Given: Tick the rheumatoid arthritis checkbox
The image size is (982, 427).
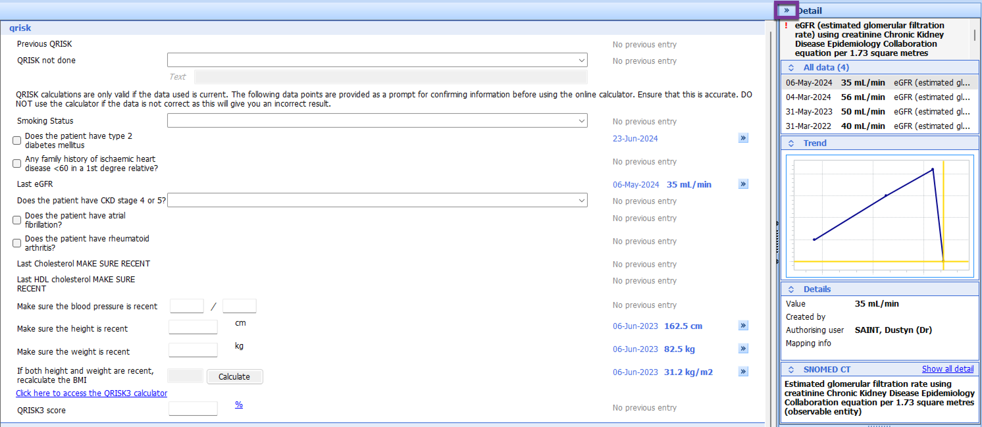Looking at the screenshot, I should tap(17, 243).
